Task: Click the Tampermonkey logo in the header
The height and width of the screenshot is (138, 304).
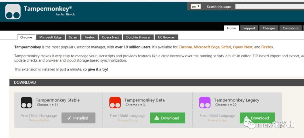Action: (x=13, y=12)
